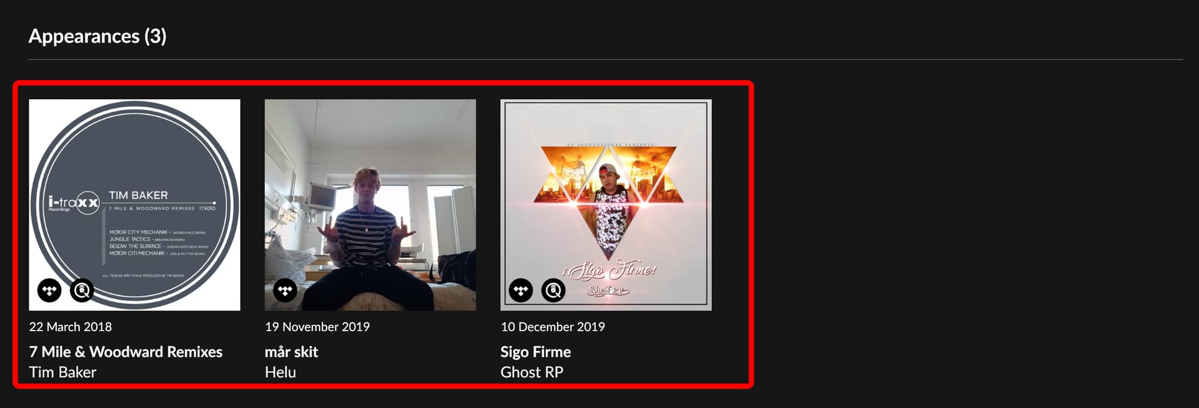1199x408 pixels.
Task: Open the Sigo Firme album artwork
Action: point(606,205)
